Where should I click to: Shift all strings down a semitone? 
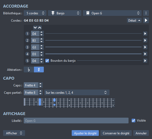(35, 28)
